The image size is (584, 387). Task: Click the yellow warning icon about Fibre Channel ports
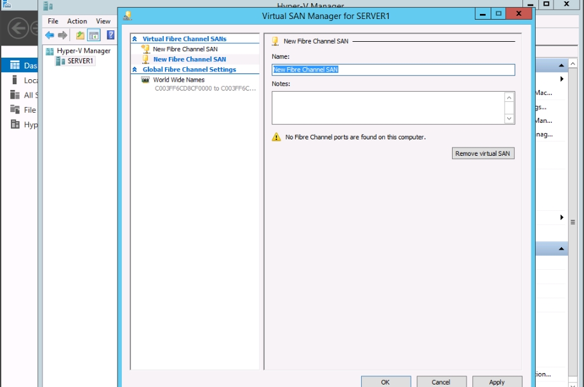(276, 137)
